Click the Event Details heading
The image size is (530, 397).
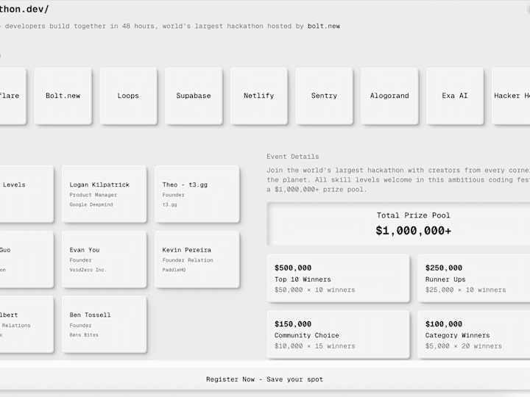coord(292,157)
